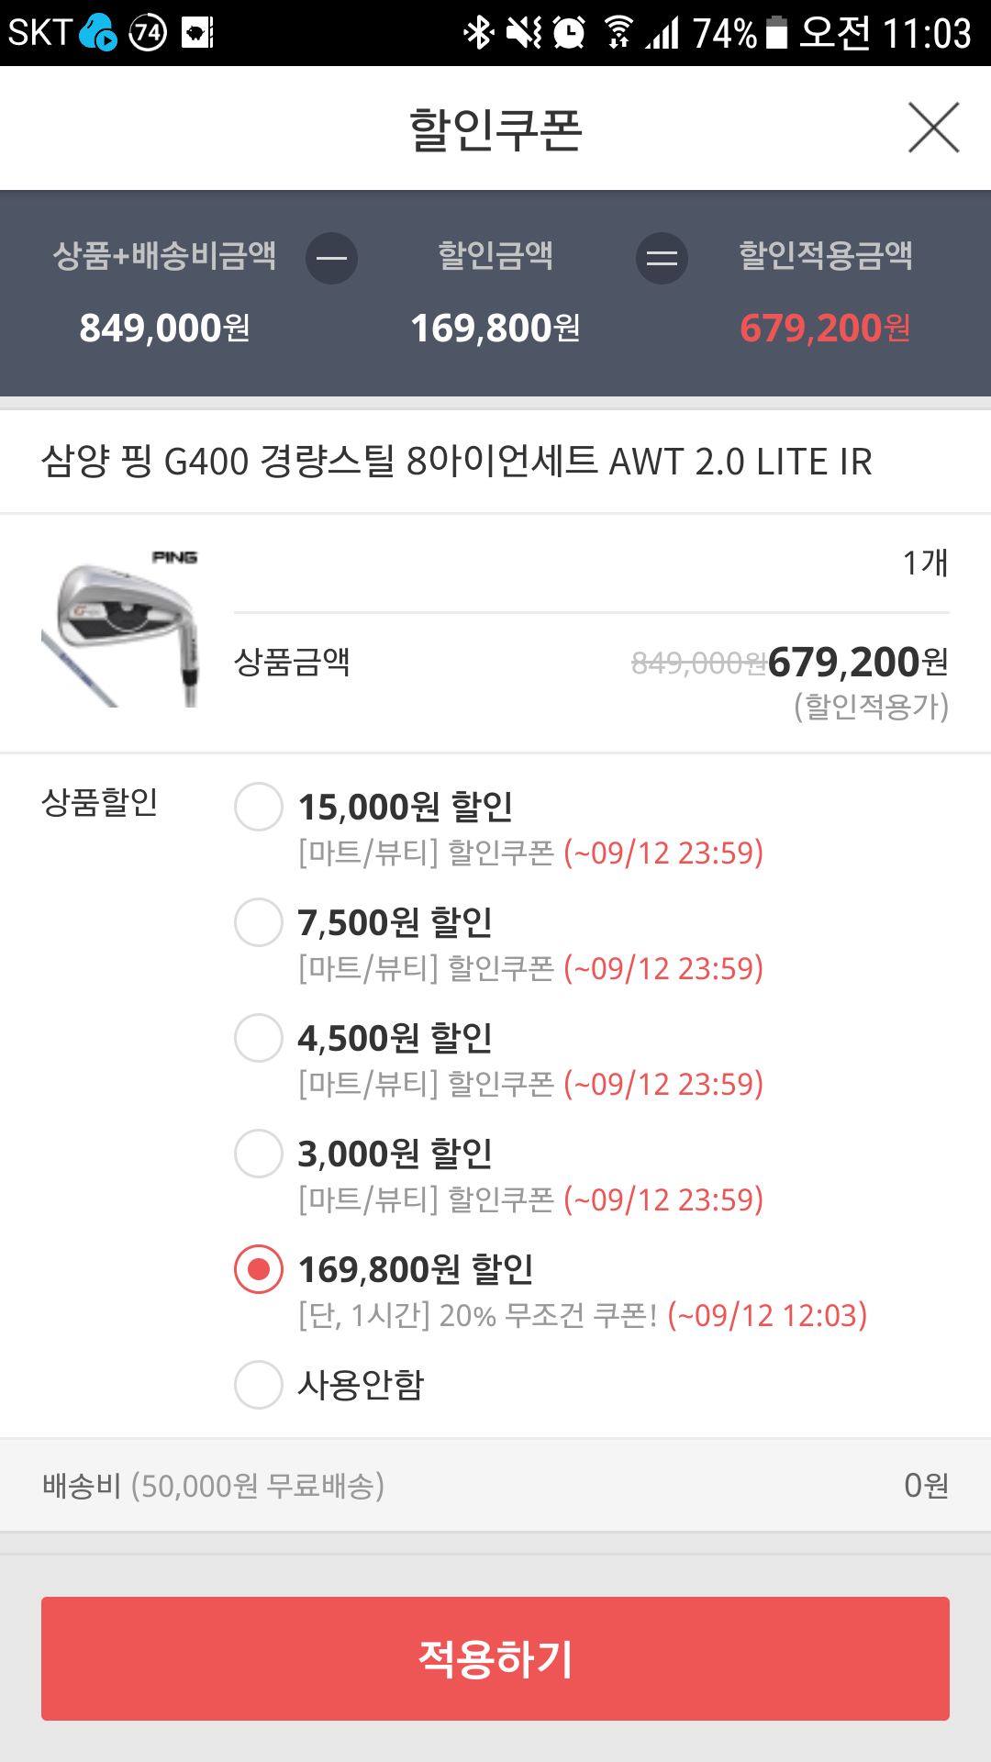991x1762 pixels.
Task: Choose the 4,500원 discount coupon
Action: click(259, 1038)
